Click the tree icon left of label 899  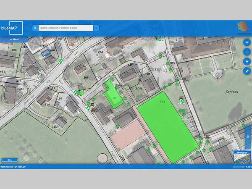coord(168,63)
